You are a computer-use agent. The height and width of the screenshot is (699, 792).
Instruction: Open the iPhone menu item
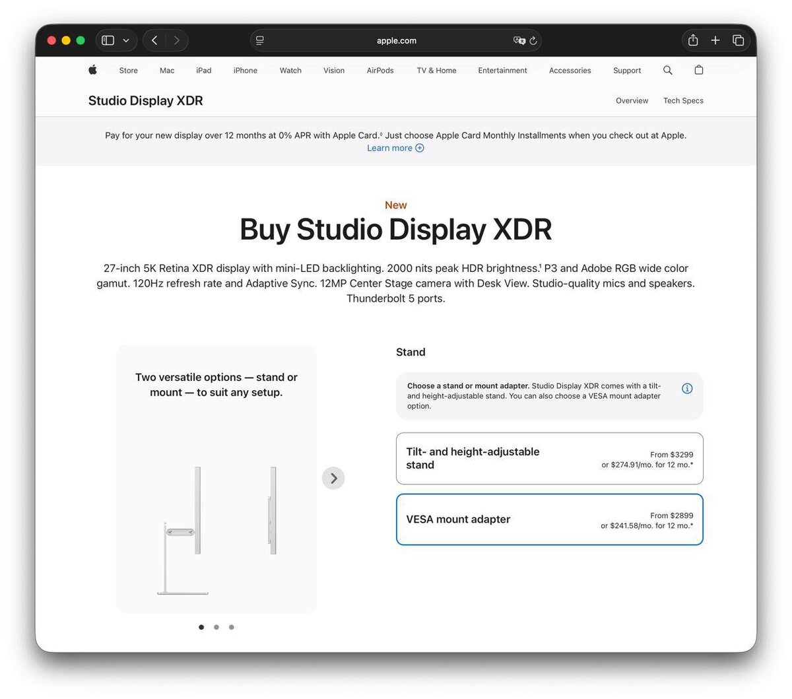[246, 71]
